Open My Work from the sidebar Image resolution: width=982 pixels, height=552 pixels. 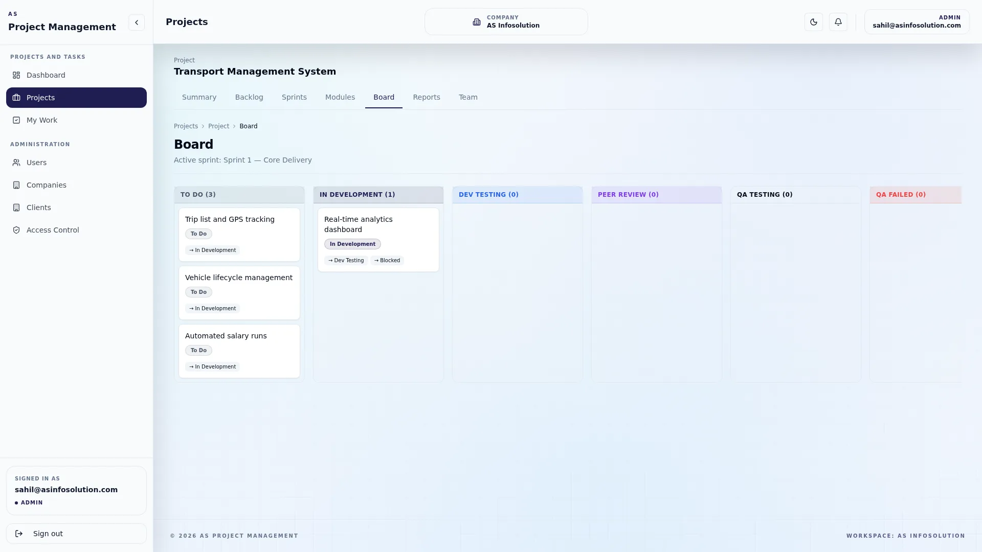76,120
